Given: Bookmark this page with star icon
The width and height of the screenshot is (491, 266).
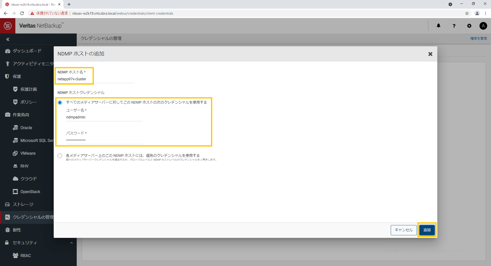Looking at the screenshot, I should pos(467,13).
